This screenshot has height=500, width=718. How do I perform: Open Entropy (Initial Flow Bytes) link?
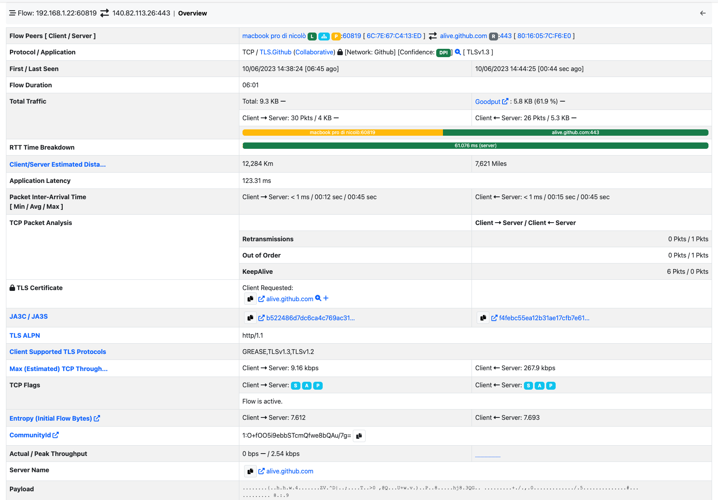pyautogui.click(x=51, y=418)
